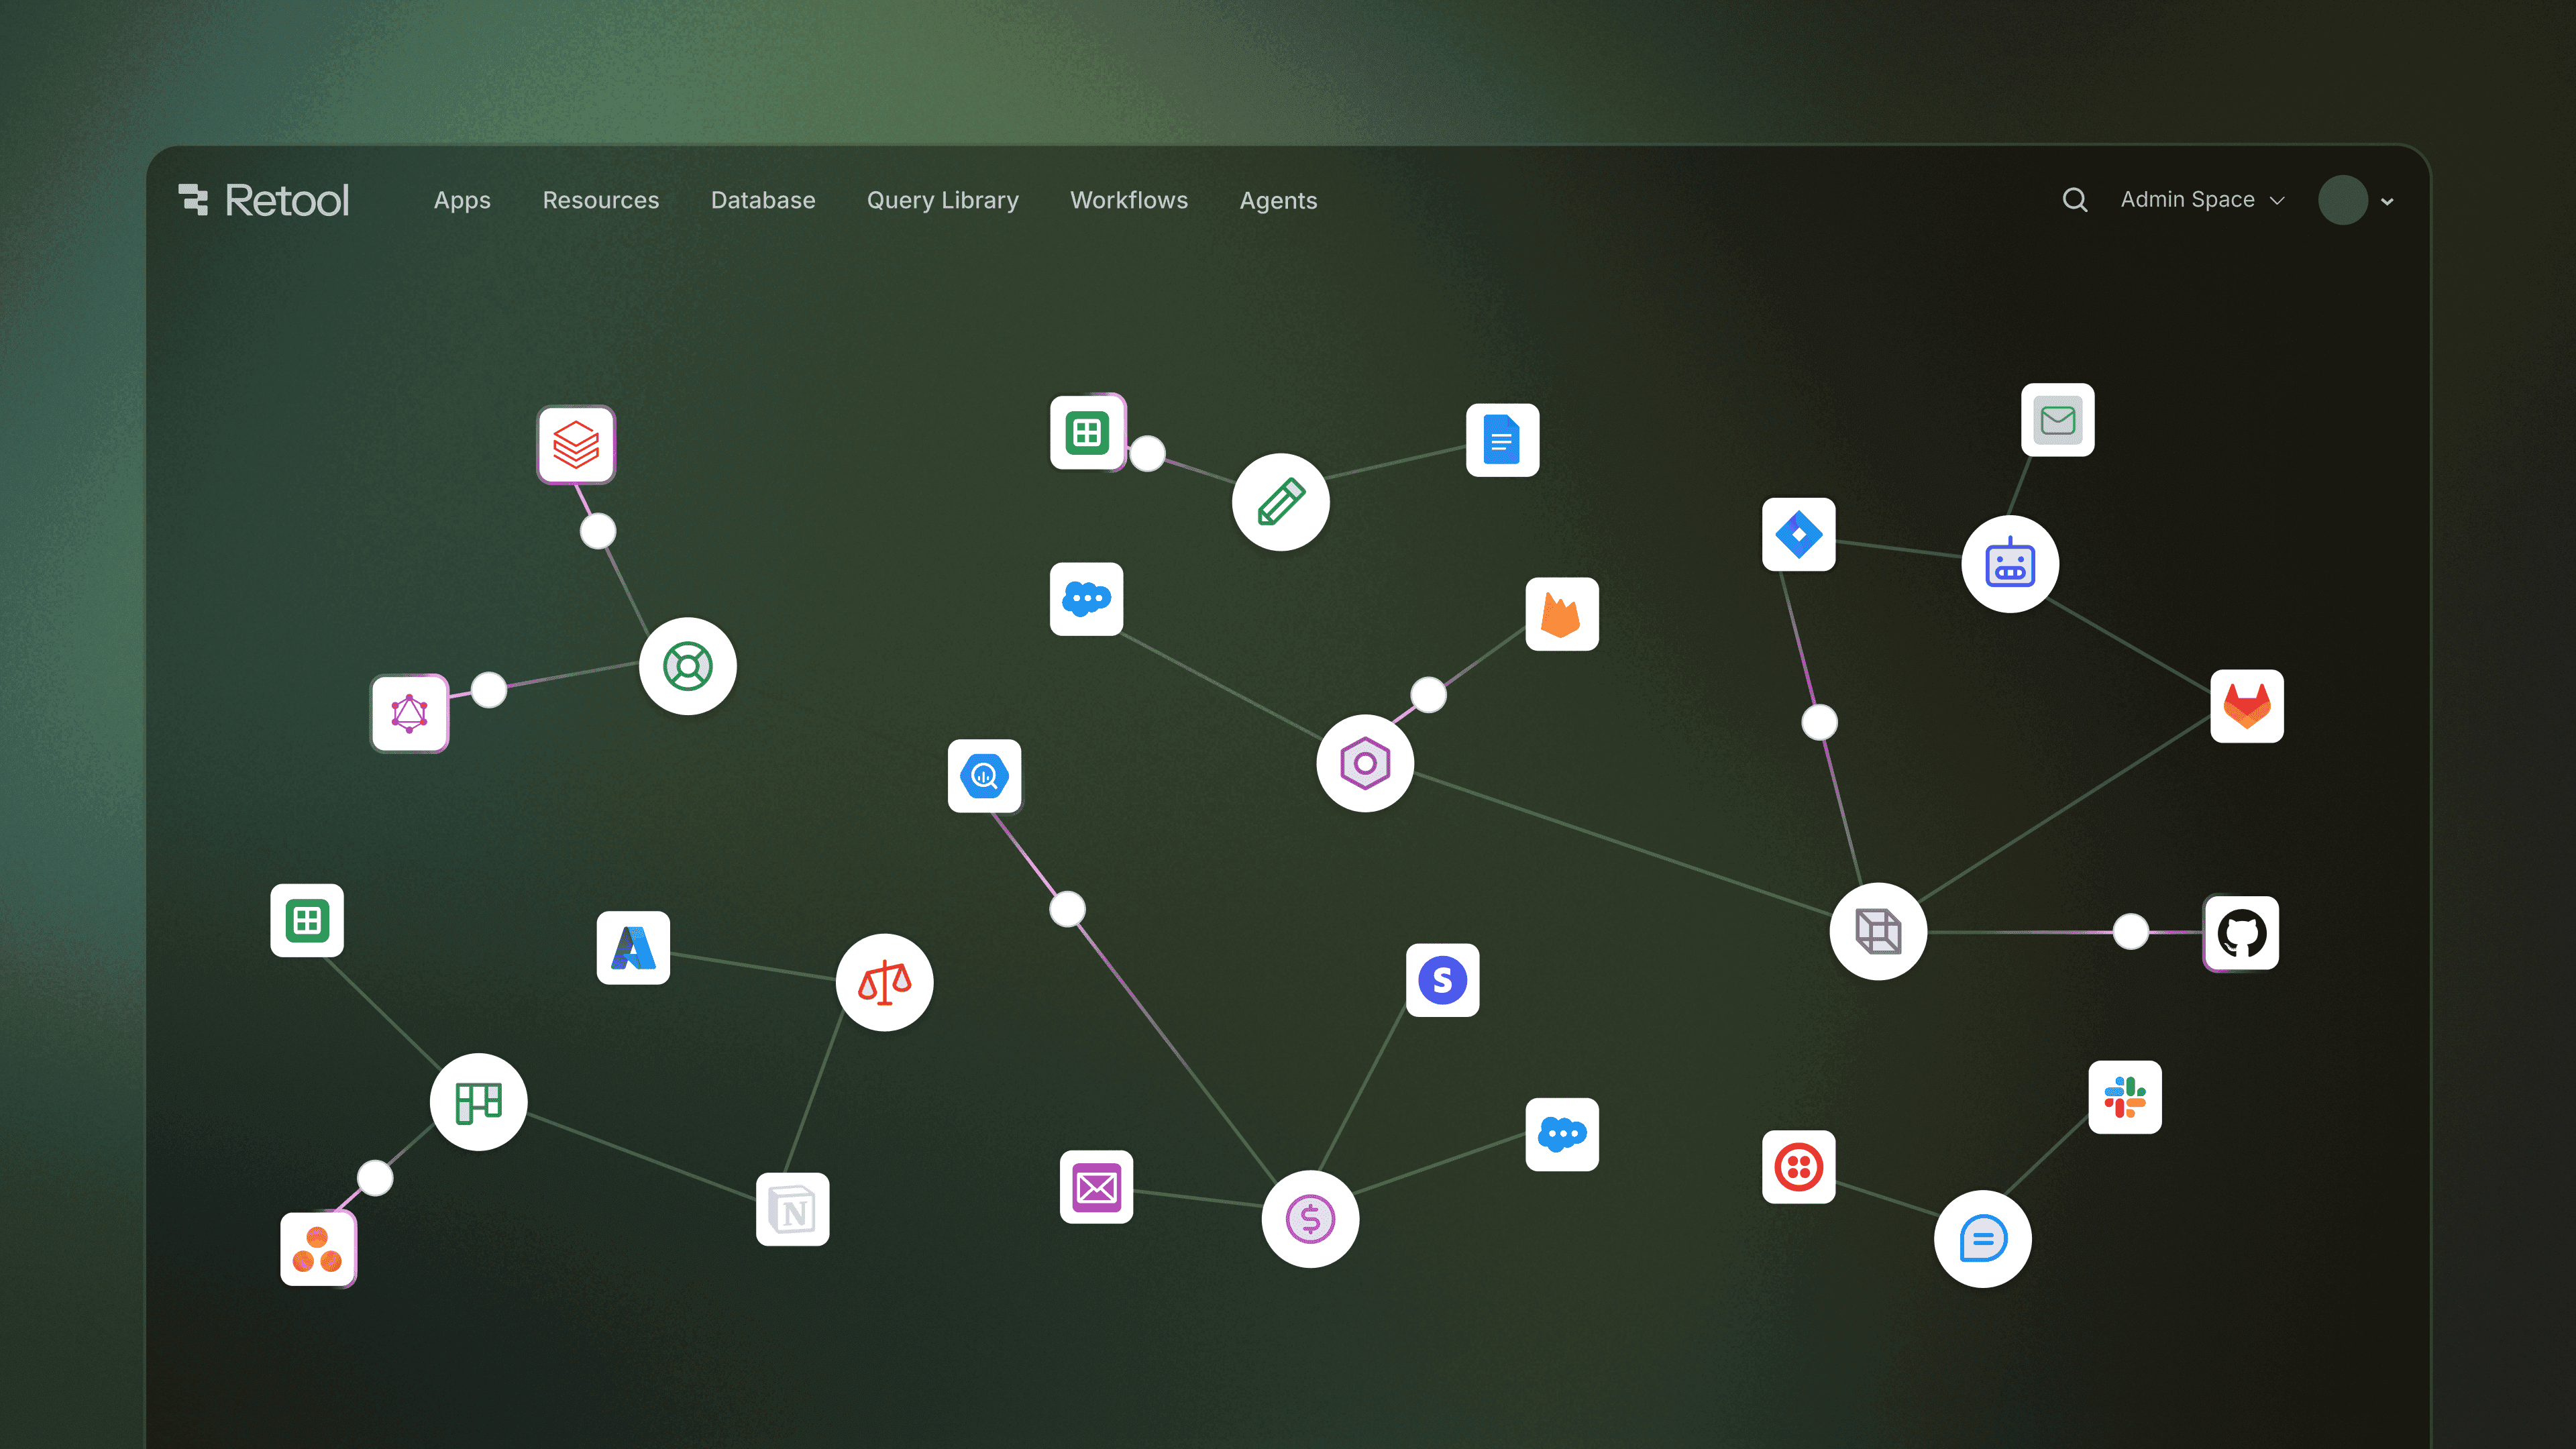The image size is (2576, 1449).
Task: Click the white dot left of the GitHub icon
Action: tap(2131, 931)
